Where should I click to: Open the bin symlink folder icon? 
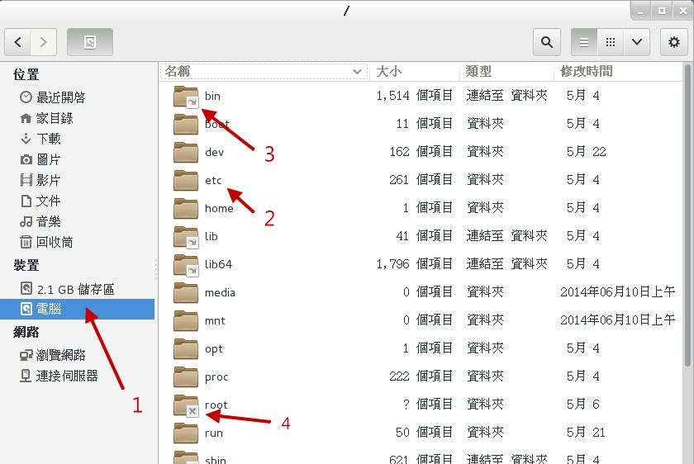pyautogui.click(x=186, y=97)
